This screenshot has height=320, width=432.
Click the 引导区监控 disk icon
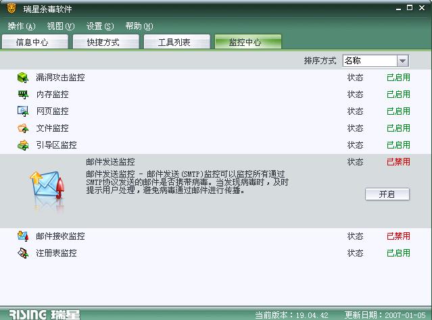(23, 145)
